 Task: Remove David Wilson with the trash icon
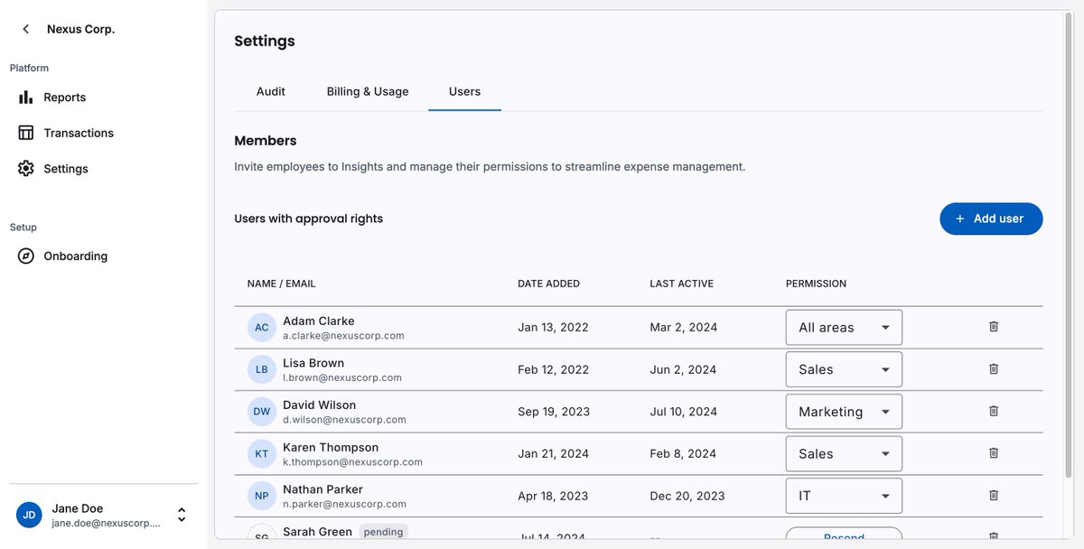(994, 411)
